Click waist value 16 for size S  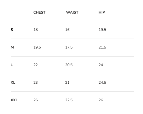67,30
